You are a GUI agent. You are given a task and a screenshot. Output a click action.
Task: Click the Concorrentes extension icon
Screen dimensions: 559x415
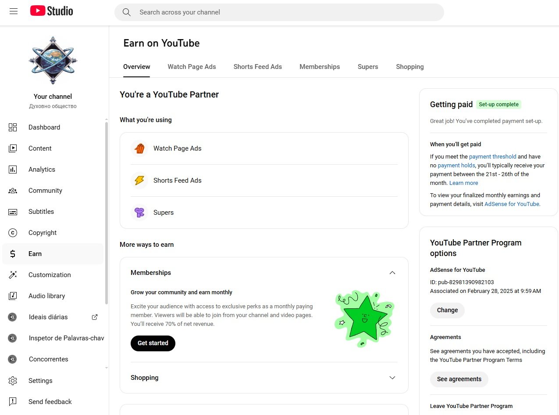(12, 359)
